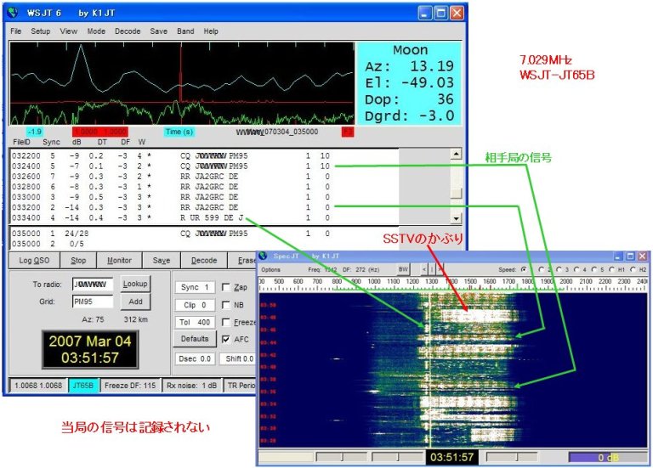Click the Rx noise: 1 dB status entry
The image size is (653, 468).
click(191, 386)
